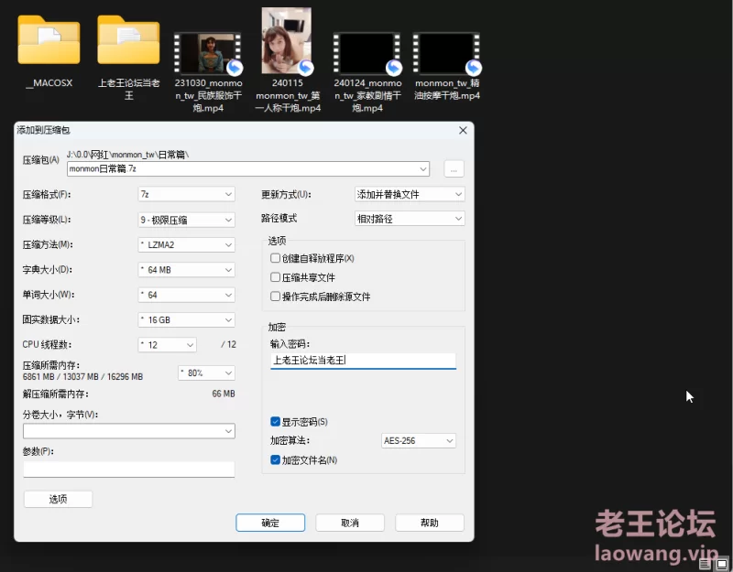This screenshot has height=572, width=733.
Task: Open the _MACOSX folder icon
Action: 49,40
